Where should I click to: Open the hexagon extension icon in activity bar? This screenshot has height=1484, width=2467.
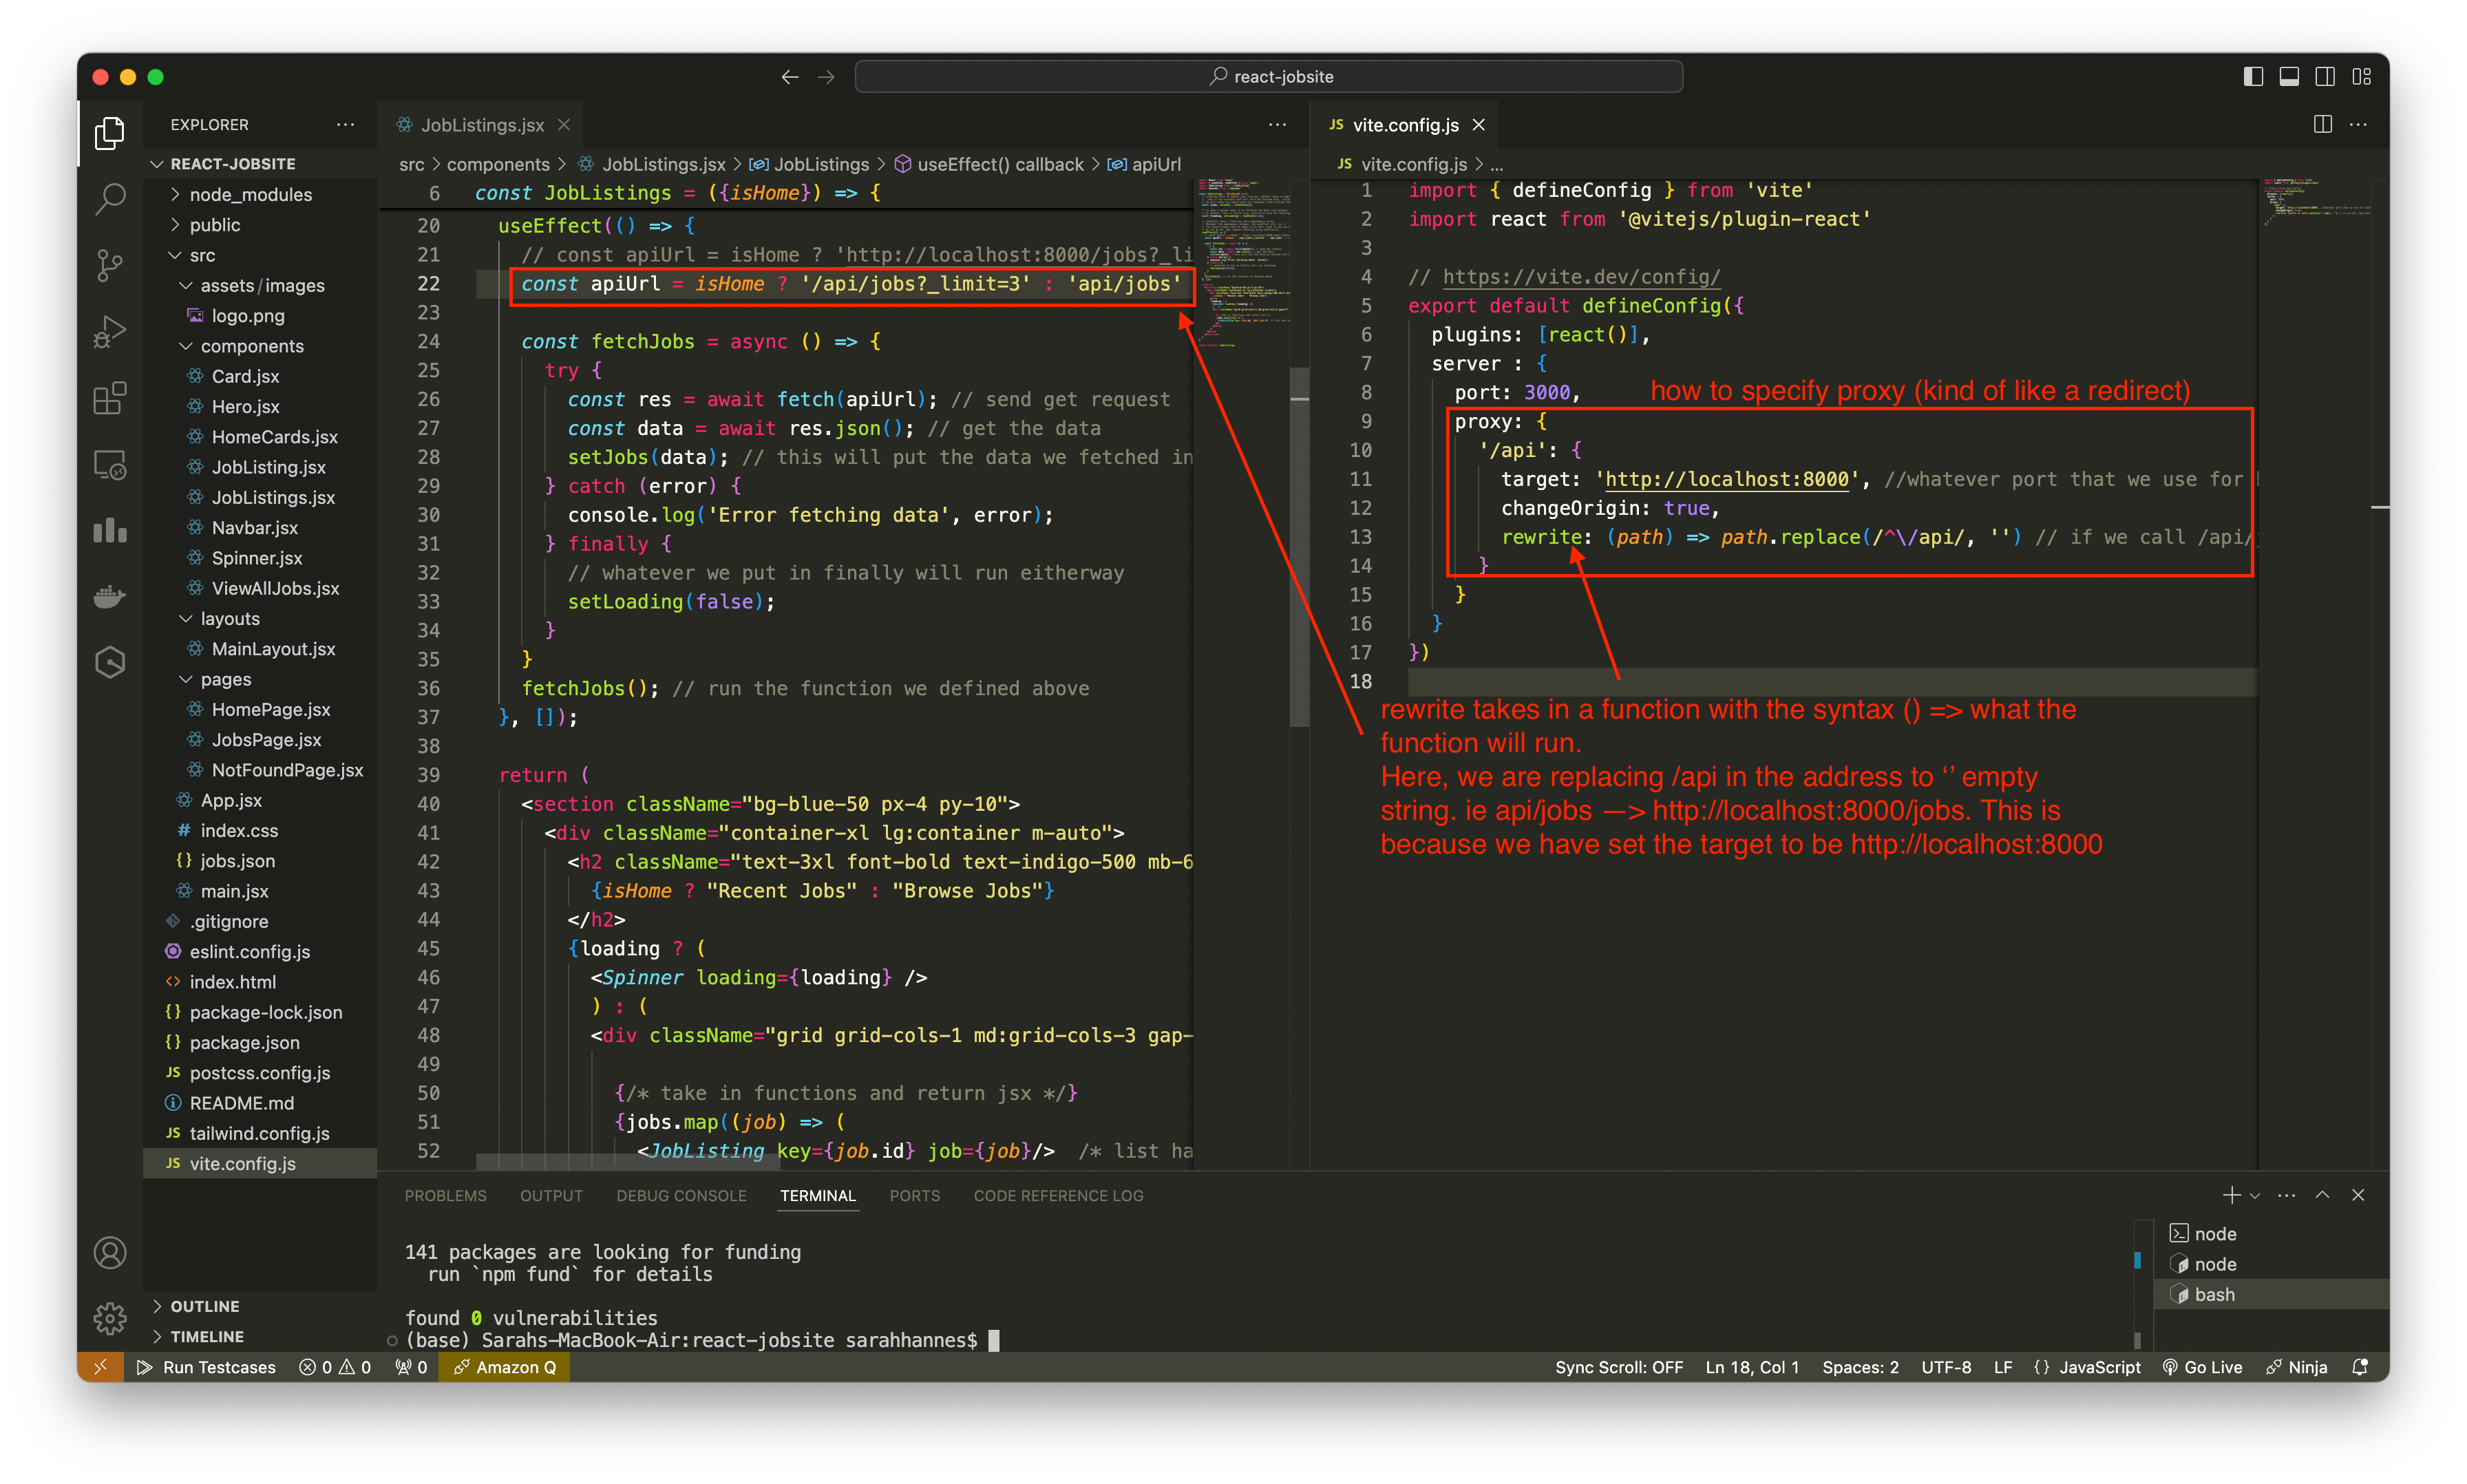109,662
